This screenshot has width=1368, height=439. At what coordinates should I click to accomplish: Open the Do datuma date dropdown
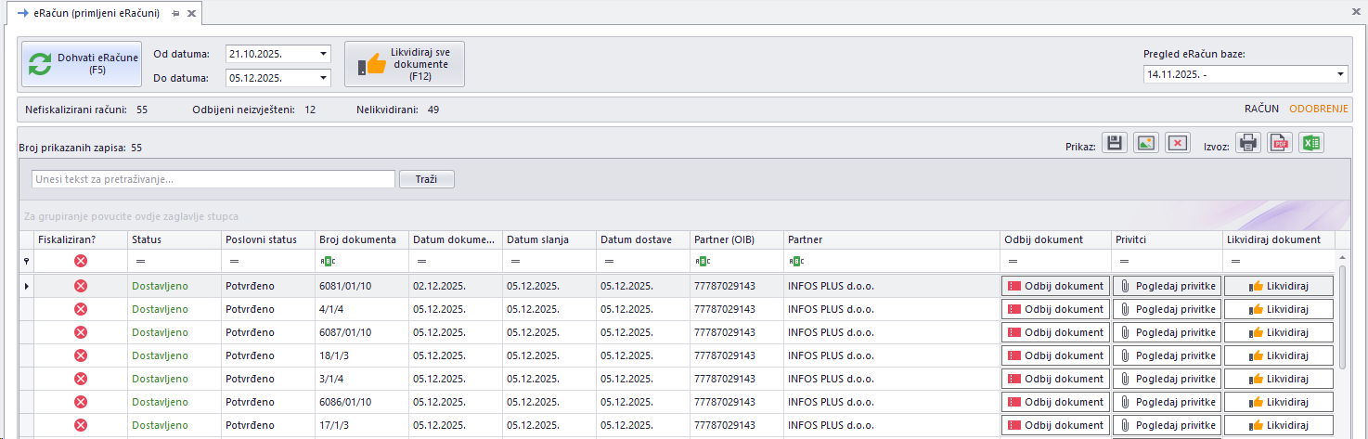pyautogui.click(x=323, y=78)
